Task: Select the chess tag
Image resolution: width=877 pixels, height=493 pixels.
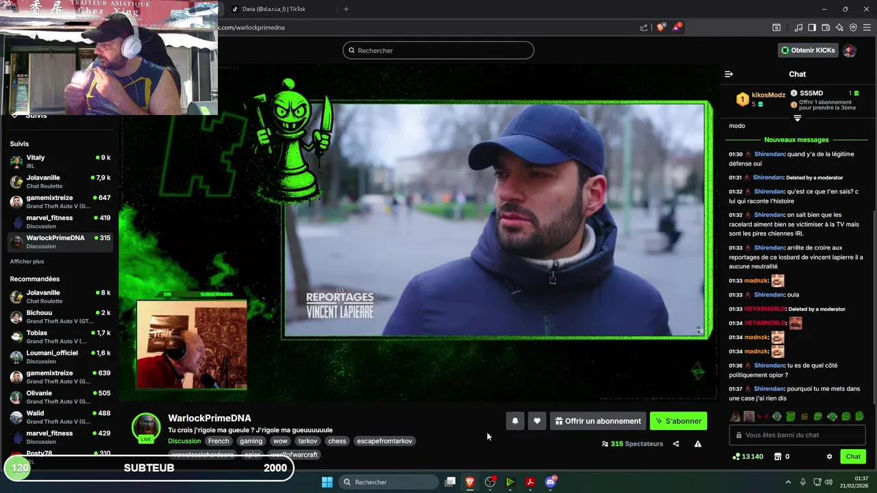Action: [336, 441]
